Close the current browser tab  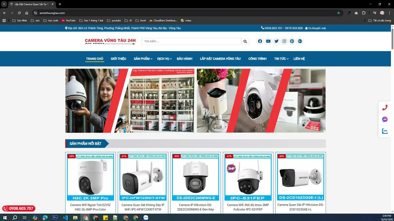pyautogui.click(x=52, y=4)
